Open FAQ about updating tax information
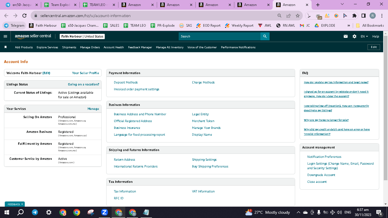This screenshot has width=388, height=218. 336,82
